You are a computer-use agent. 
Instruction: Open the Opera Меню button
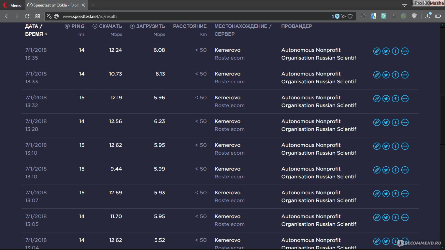pos(12,5)
